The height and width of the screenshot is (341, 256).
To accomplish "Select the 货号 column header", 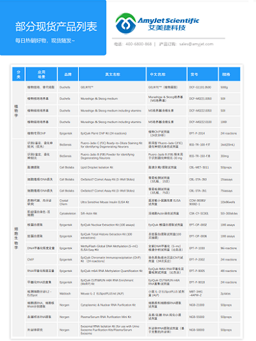I will coord(203,74).
